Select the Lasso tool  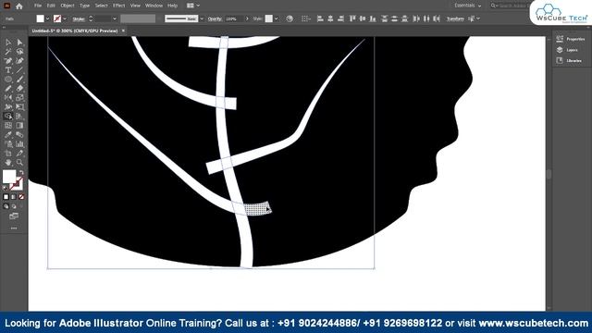pyautogui.click(x=19, y=52)
